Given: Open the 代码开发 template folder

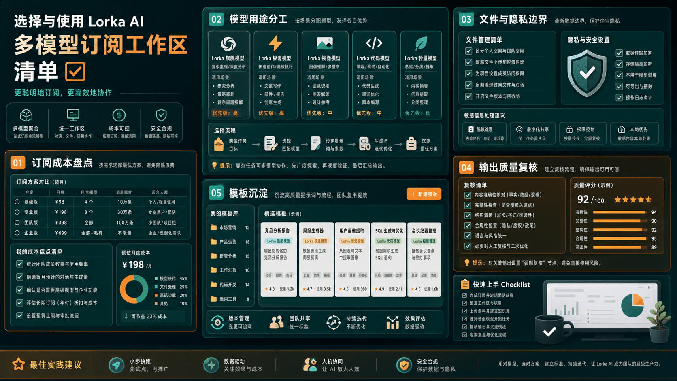Looking at the screenshot, I should [x=230, y=285].
